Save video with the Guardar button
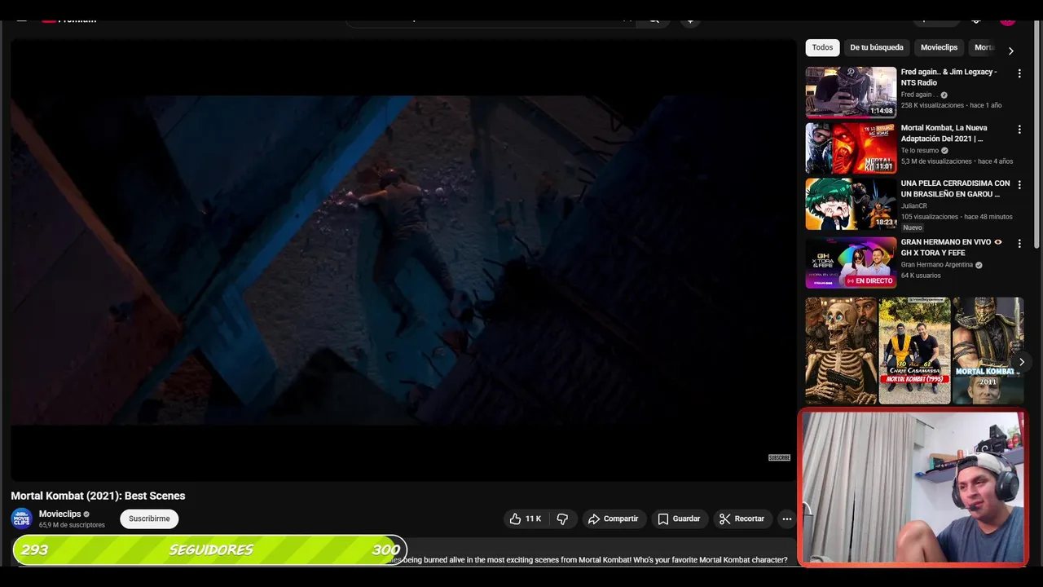Image resolution: width=1043 pixels, height=587 pixels. point(679,519)
